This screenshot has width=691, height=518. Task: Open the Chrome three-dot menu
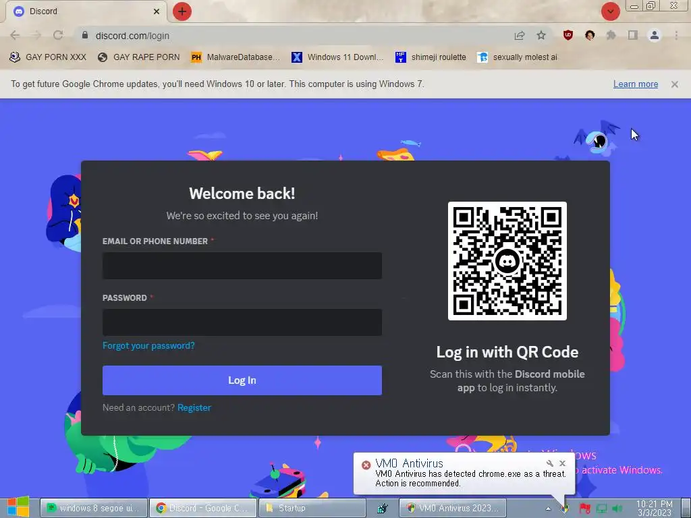pos(676,35)
